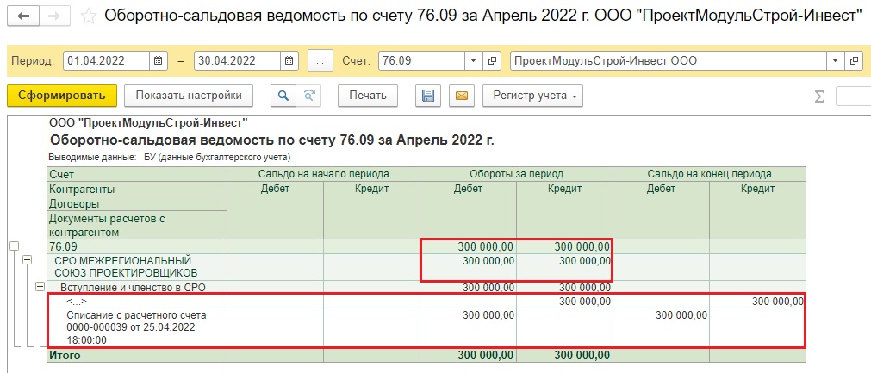Viewport: 871px width, 373px height.
Task: Click the Печать button
Action: (368, 96)
